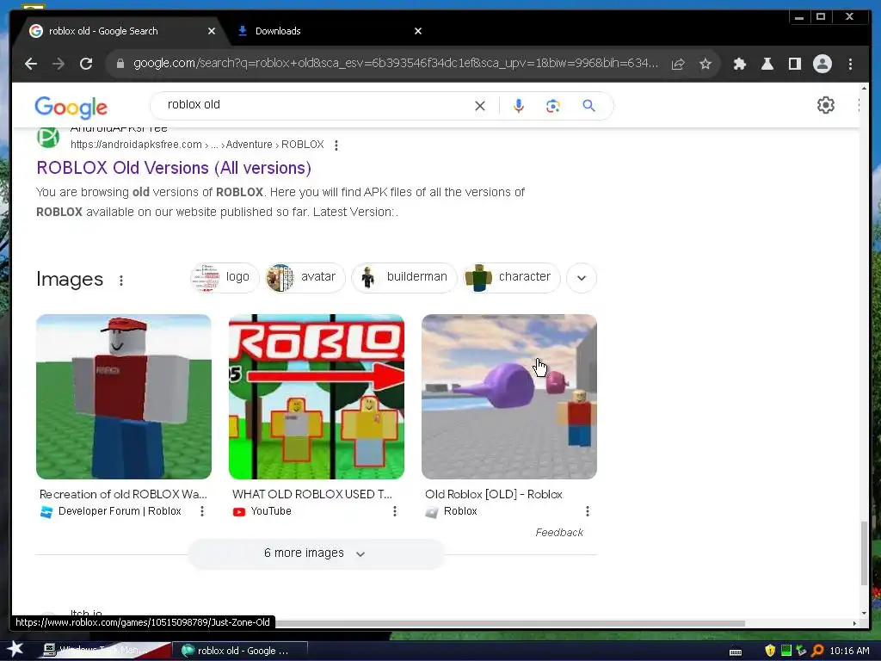Open WHAT OLD ROBLOX USED T... thumbnail
881x661 pixels.
[317, 397]
